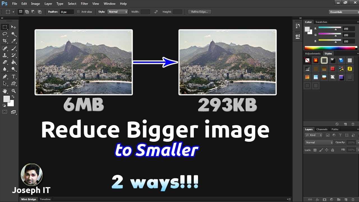
Task: Click the Clear Style icon in Styles panel
Action: (x=337, y=124)
